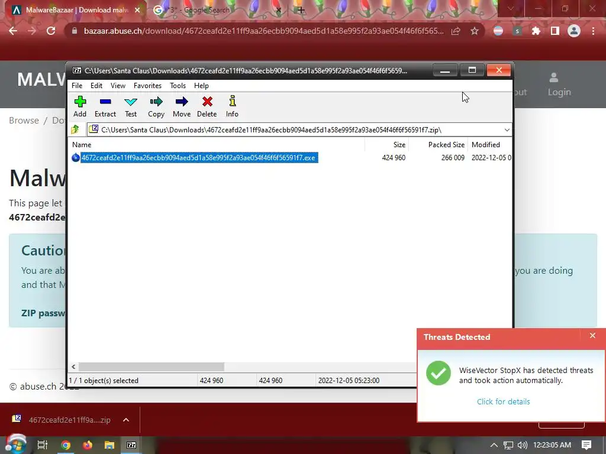This screenshot has width=606, height=454.
Task: Open the network tray icon
Action: coord(508,445)
